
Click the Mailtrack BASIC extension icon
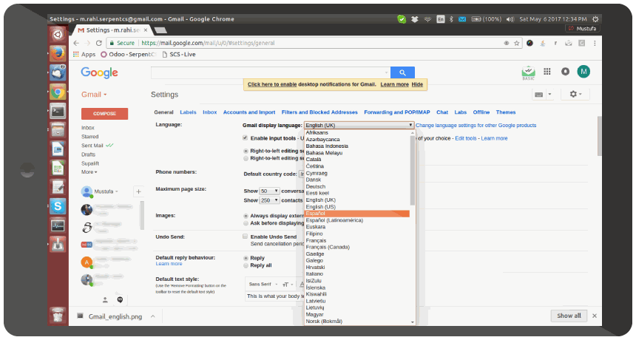pyautogui.click(x=528, y=72)
